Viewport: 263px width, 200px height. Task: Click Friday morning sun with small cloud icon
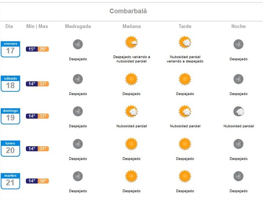pyautogui.click(x=131, y=42)
